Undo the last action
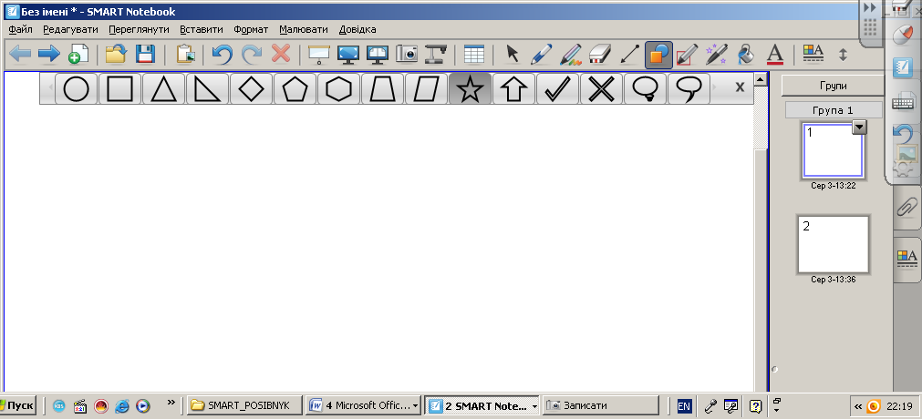The image size is (922, 419). coord(223,55)
